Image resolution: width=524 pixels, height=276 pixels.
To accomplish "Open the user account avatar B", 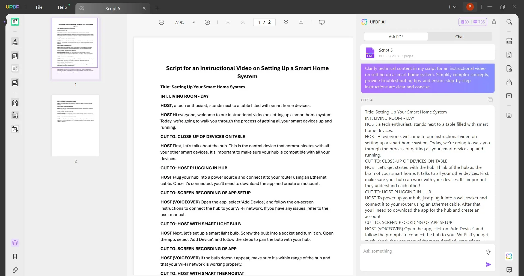I will point(470,7).
